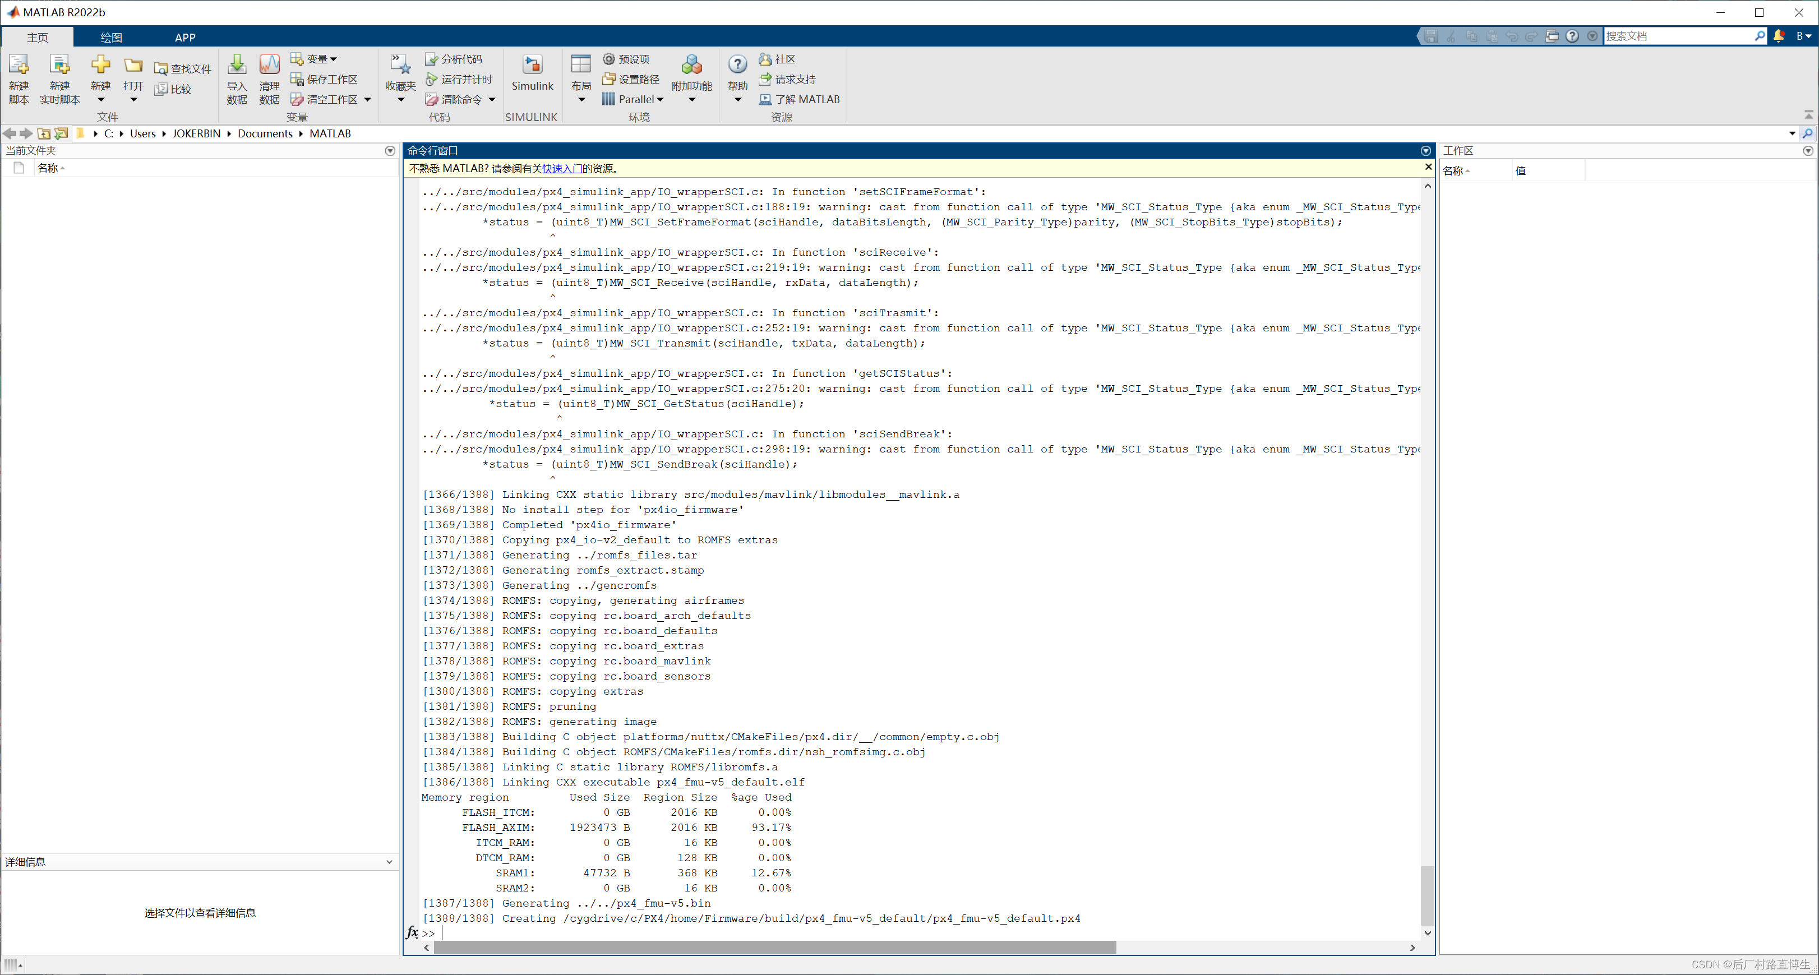Open the 收藏夹 (Favorites) menu
Screen dimensions: 1819x975
(400, 79)
